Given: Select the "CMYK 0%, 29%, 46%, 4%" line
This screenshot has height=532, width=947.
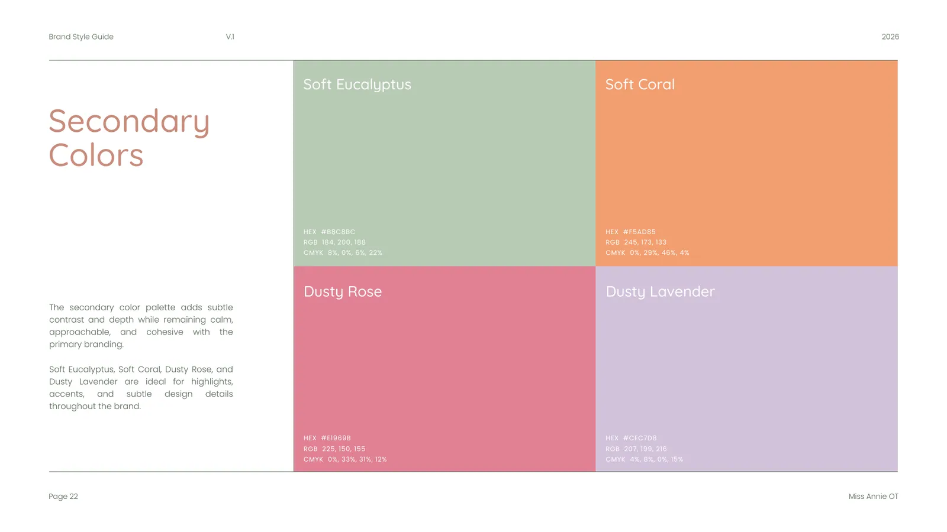Looking at the screenshot, I should coord(647,253).
